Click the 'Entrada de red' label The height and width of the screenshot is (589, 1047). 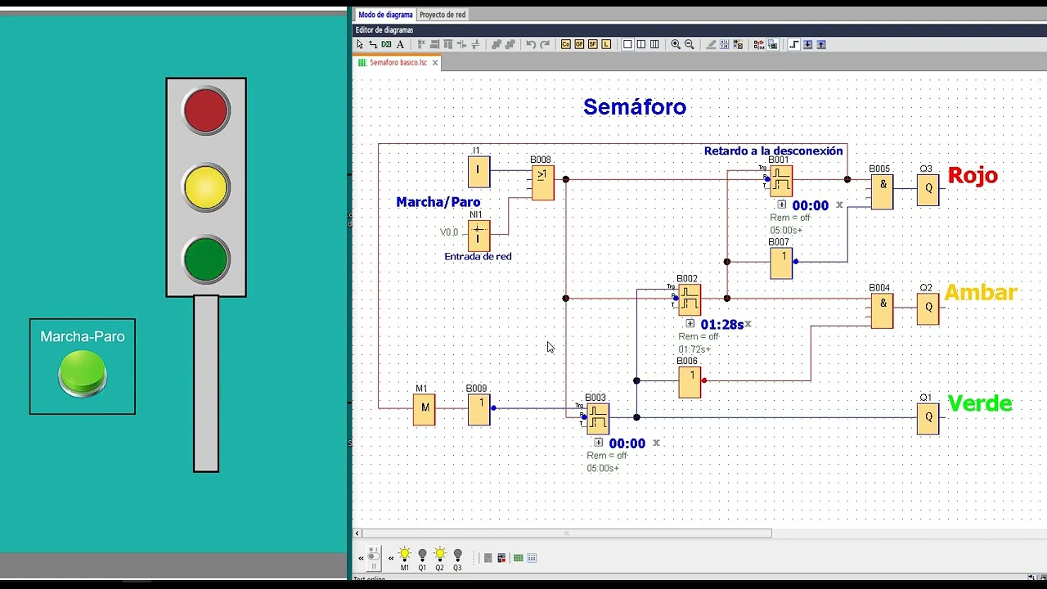pos(478,256)
